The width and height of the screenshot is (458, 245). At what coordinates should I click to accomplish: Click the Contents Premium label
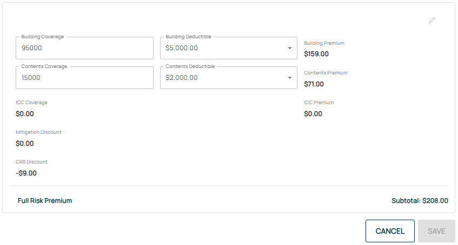coord(326,73)
